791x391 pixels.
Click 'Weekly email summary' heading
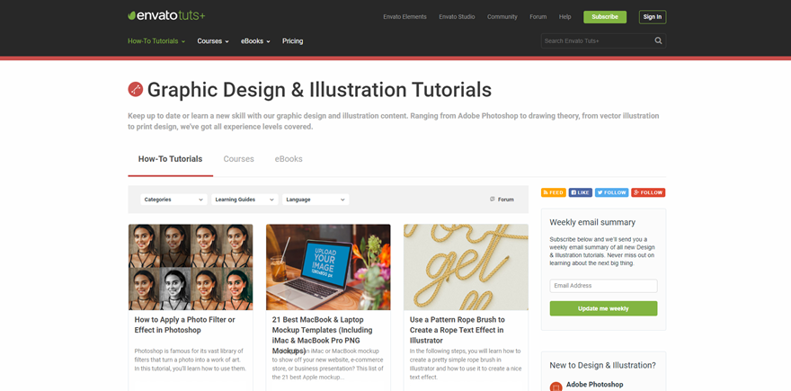point(592,222)
